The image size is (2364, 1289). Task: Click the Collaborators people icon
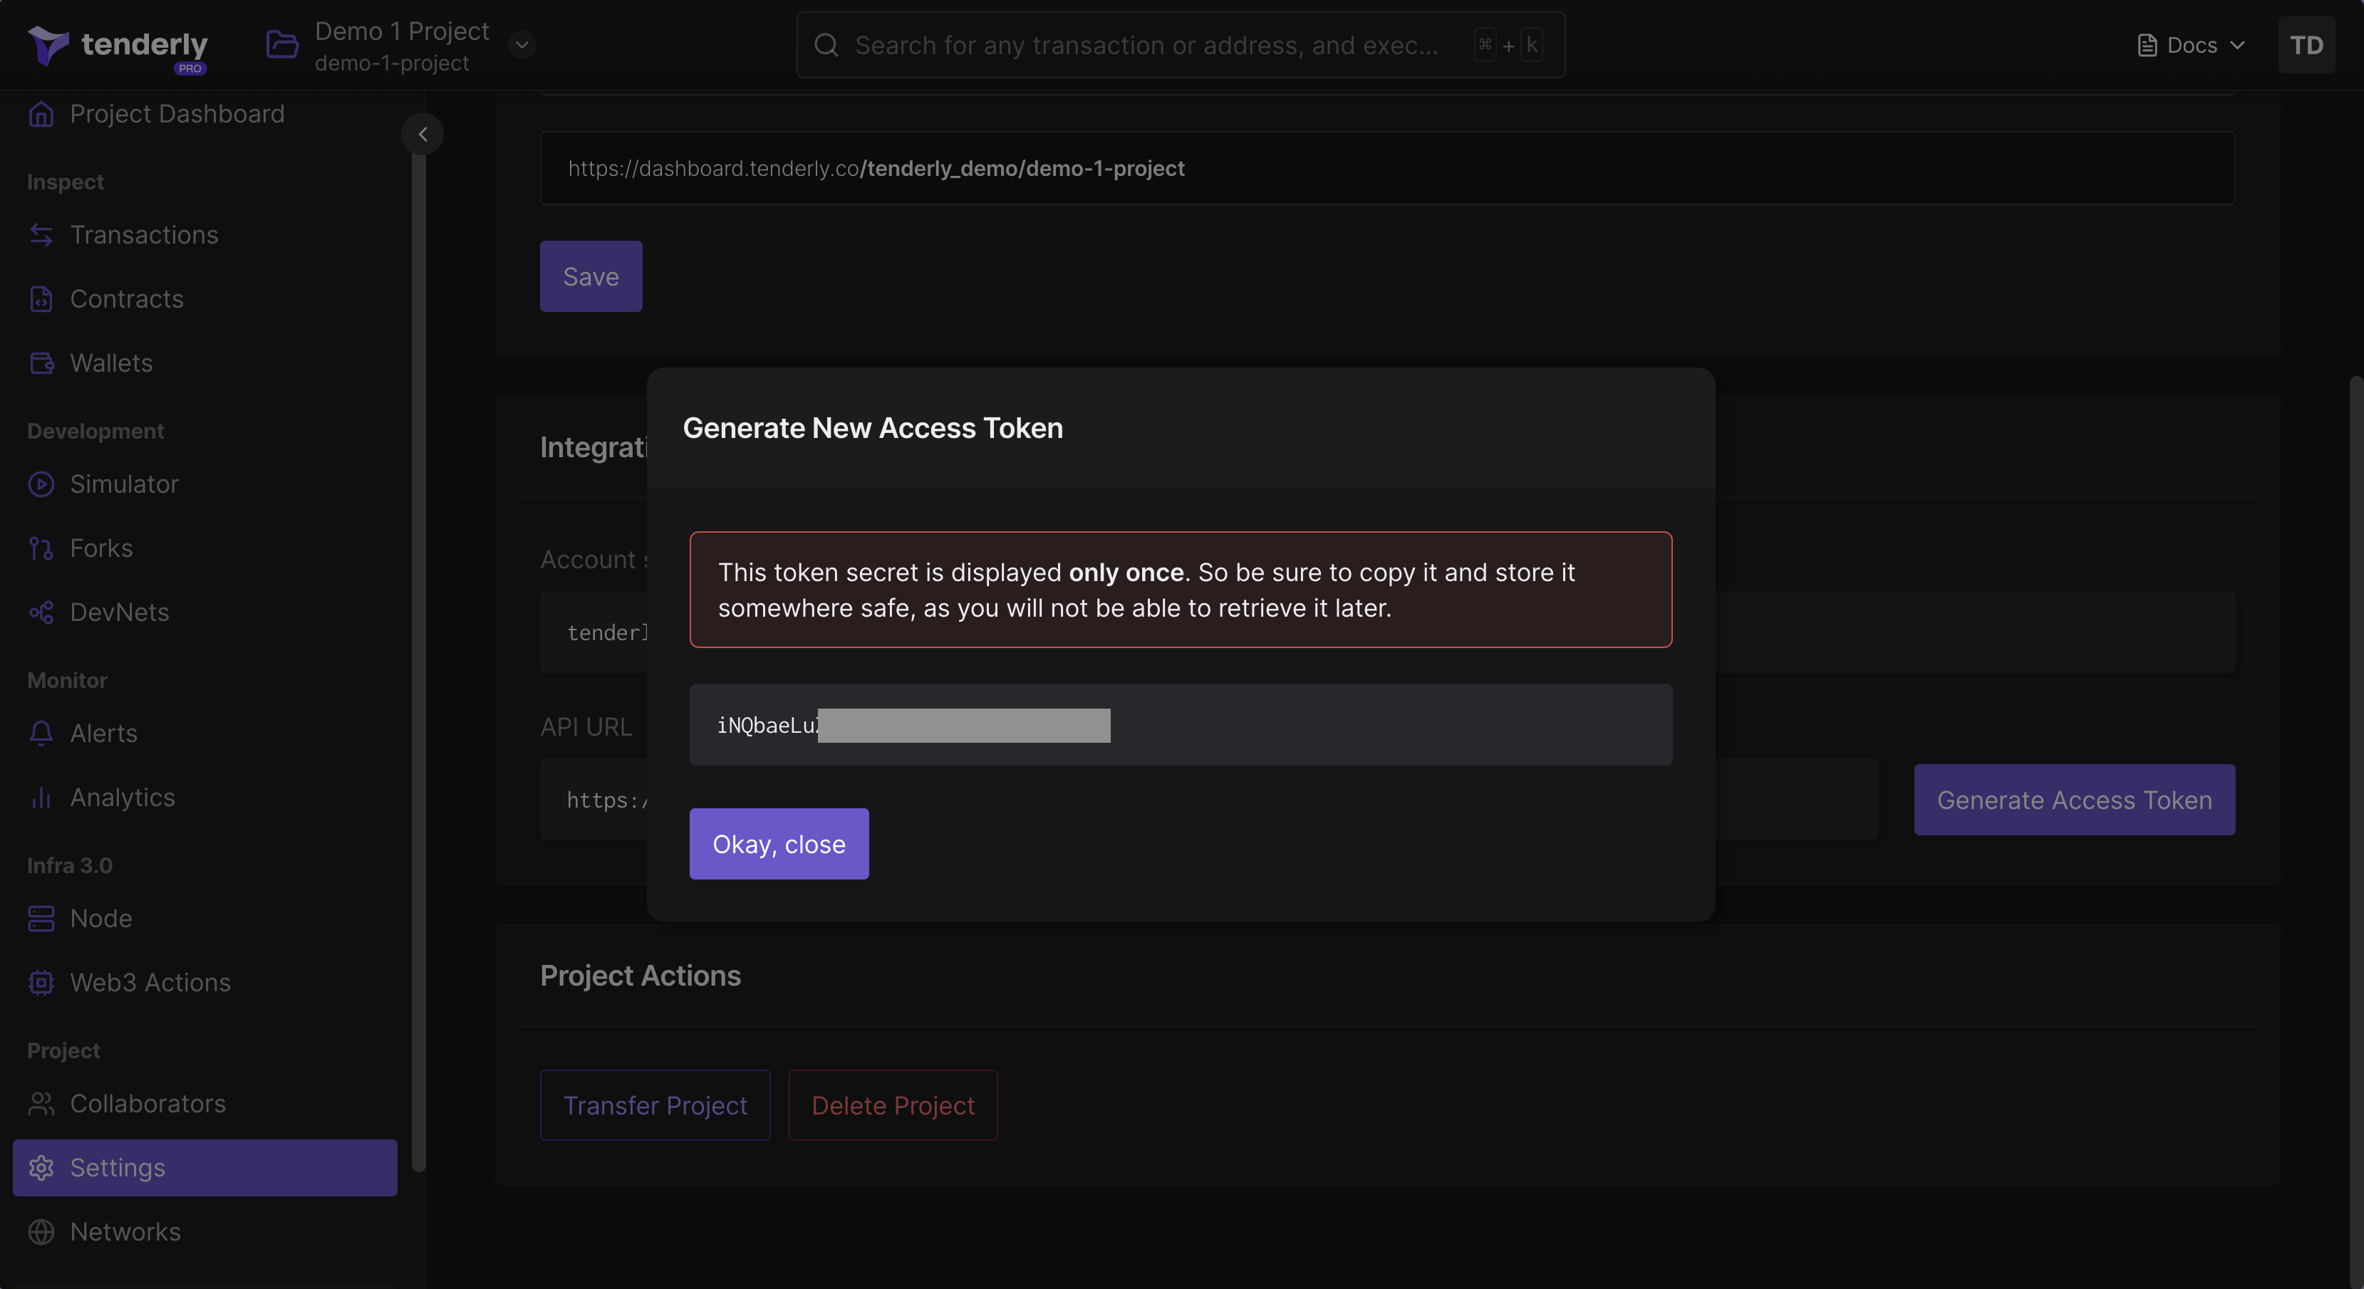(x=41, y=1104)
